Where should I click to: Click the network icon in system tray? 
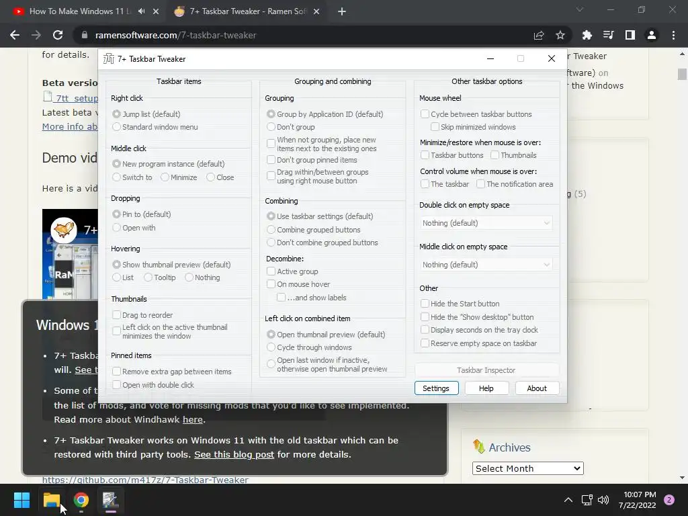[x=587, y=500]
